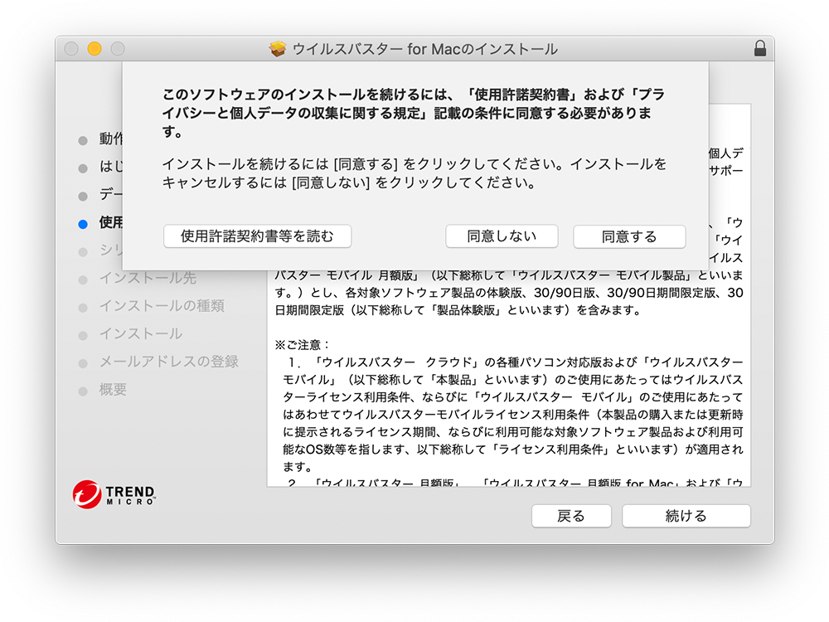Select the インストール先 step in the sidebar
The height and width of the screenshot is (622, 829).
pos(148,279)
